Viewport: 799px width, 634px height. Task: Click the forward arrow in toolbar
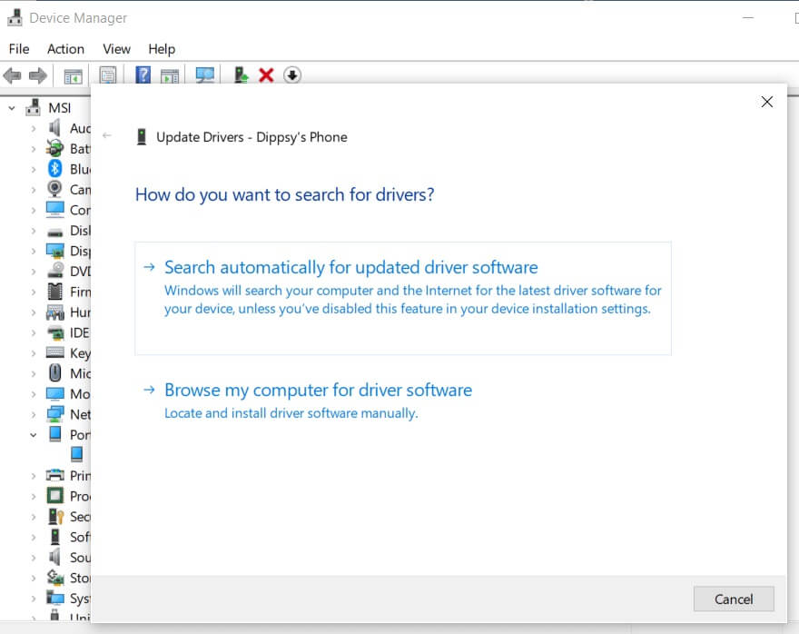tap(38, 75)
